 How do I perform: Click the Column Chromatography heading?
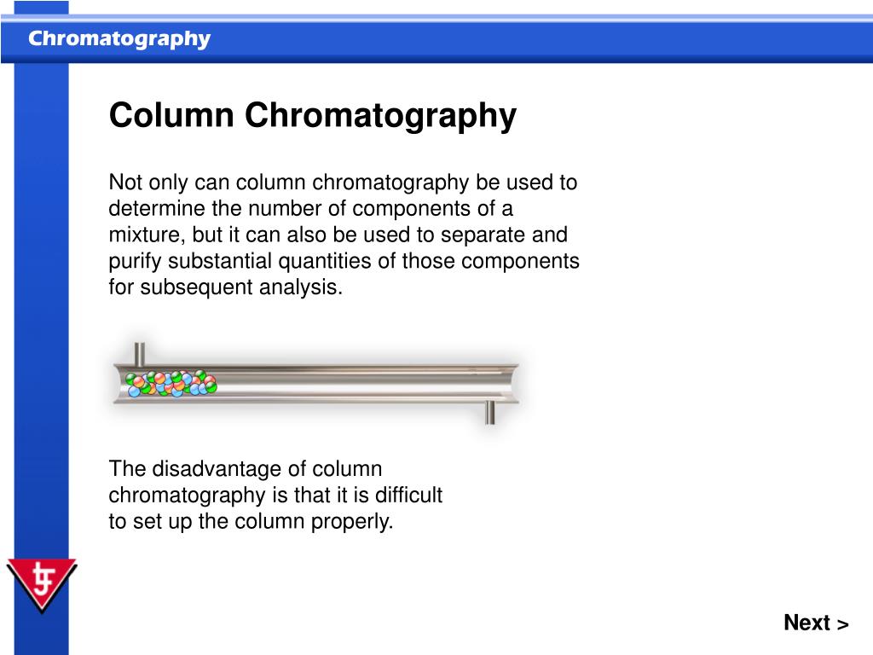tap(312, 115)
